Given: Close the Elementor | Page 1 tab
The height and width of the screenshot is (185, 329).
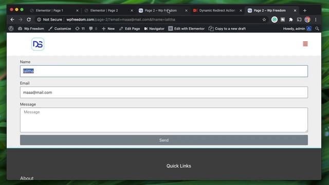Looking at the screenshot, I should tap(77, 10).
